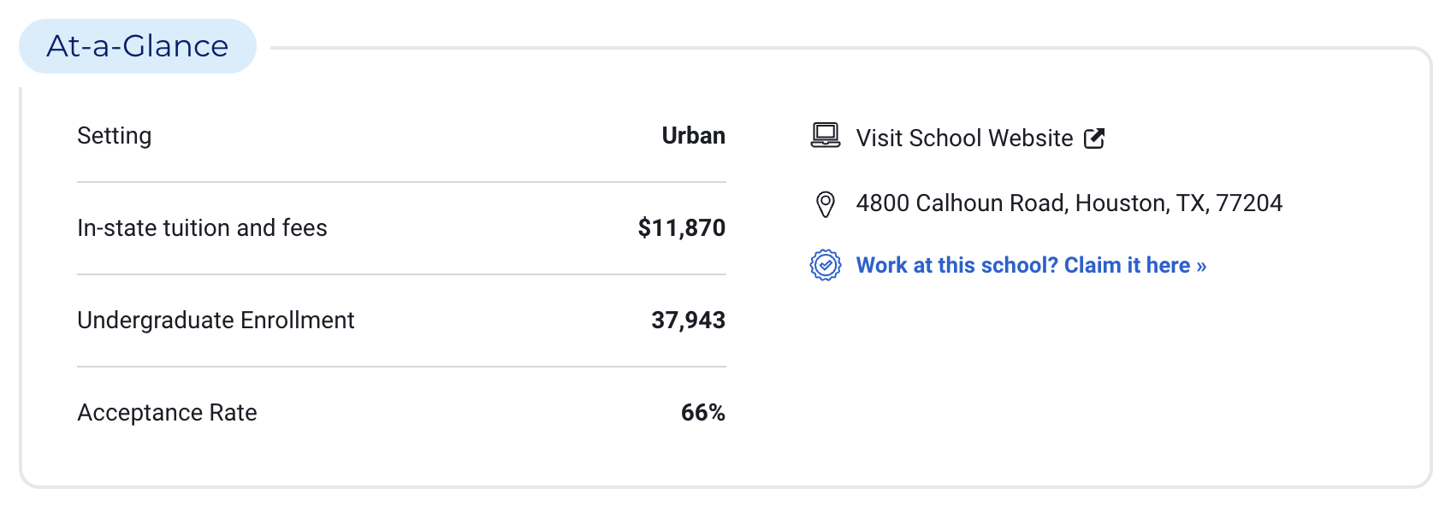Click the laptop icon beside Visit School Website
Image resolution: width=1451 pixels, height=506 pixels.
click(x=826, y=136)
